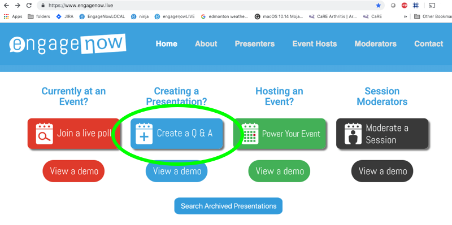The image size is (452, 225).
Task: Click the Creating a Presentation? heading
Action: pos(176,96)
